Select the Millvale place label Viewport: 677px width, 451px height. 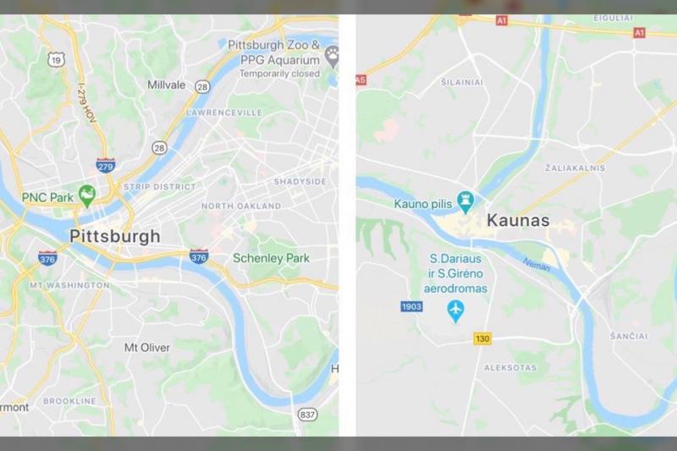click(x=166, y=85)
